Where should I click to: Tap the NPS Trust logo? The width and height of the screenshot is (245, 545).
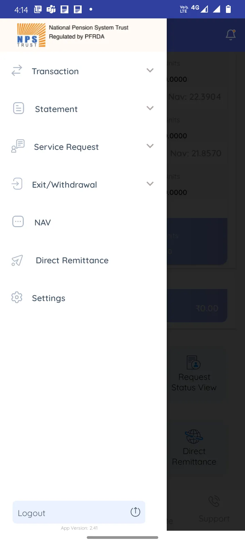31,35
